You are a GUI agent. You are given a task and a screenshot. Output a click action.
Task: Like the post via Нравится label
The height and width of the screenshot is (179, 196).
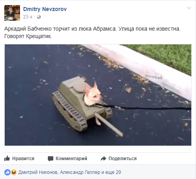23,159
